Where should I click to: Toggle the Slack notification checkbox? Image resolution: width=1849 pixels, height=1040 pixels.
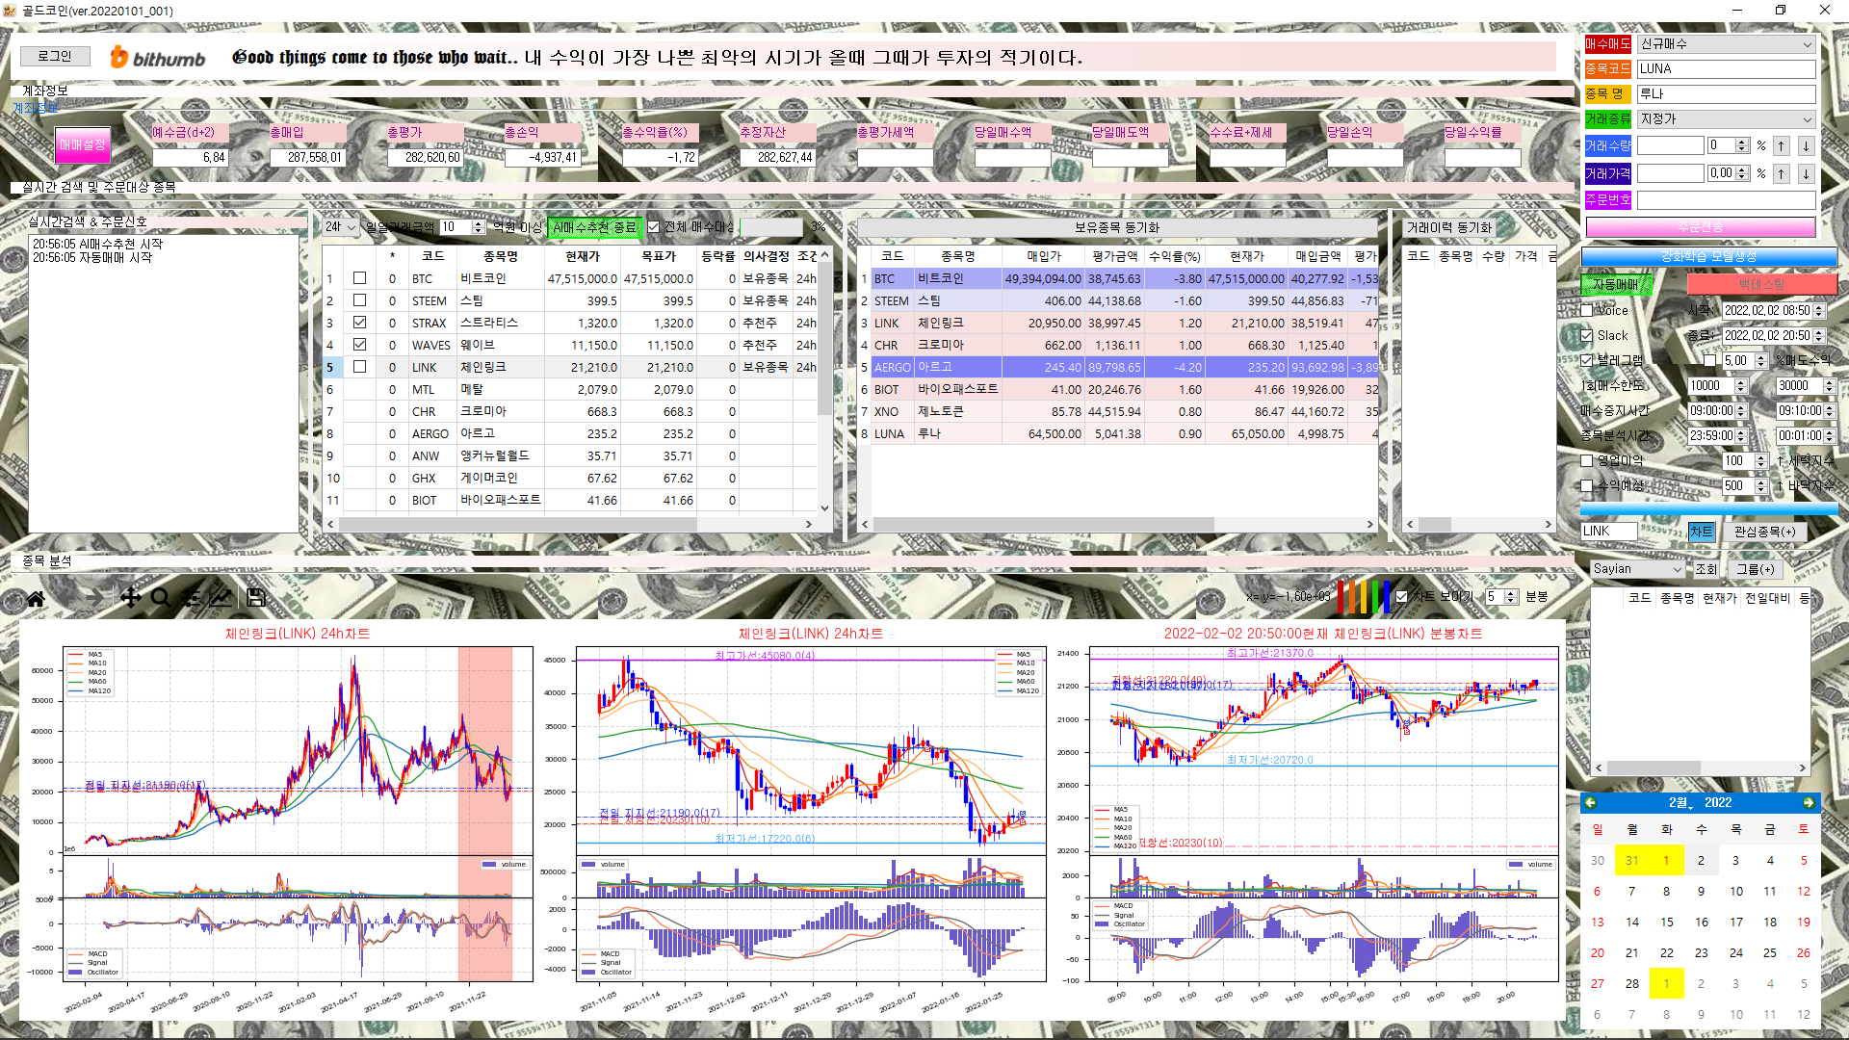pyautogui.click(x=1587, y=335)
